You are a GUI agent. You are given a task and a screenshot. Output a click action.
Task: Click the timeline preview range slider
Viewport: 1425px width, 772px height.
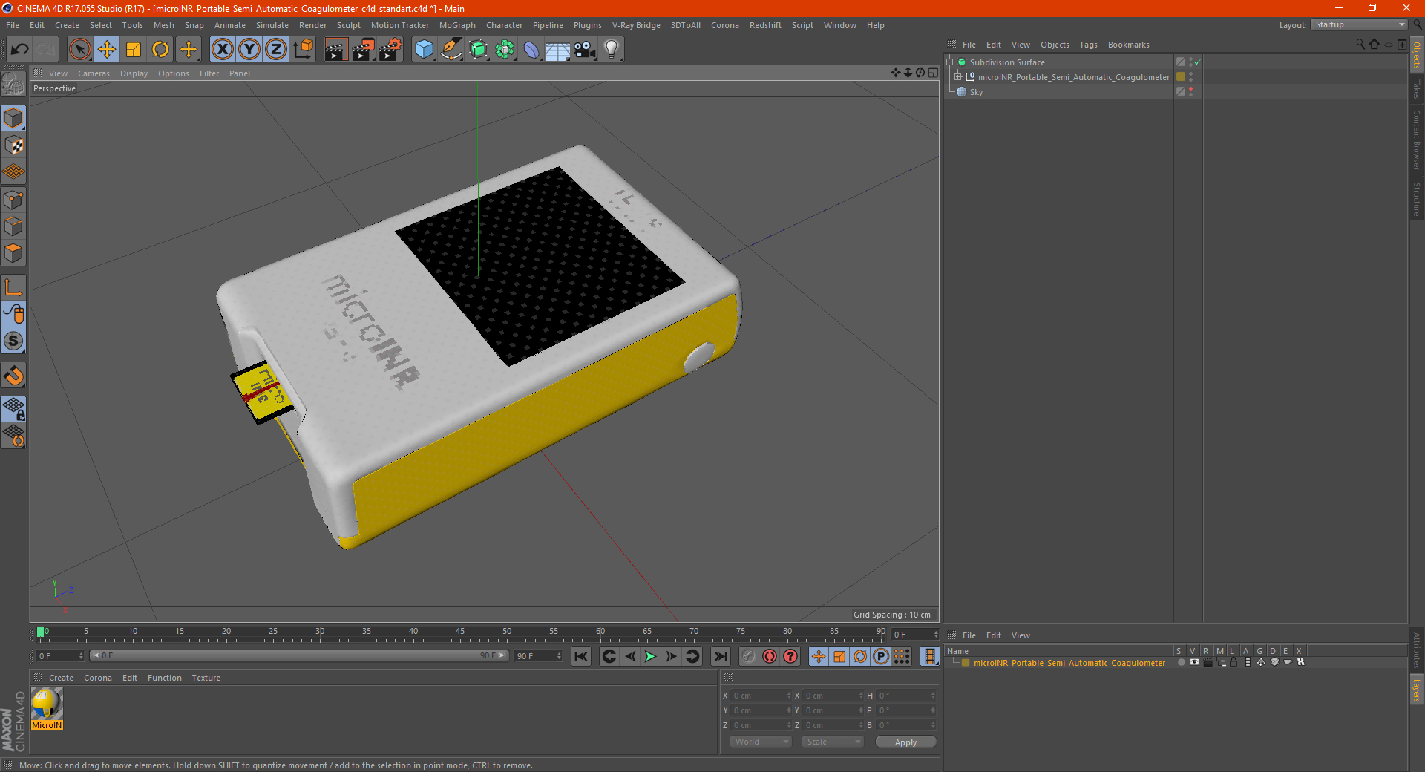click(x=299, y=655)
